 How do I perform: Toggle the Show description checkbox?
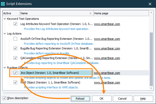pyautogui.click(x=4, y=98)
